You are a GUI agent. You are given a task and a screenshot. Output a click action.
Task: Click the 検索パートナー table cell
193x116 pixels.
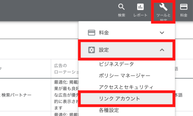click(x=16, y=95)
